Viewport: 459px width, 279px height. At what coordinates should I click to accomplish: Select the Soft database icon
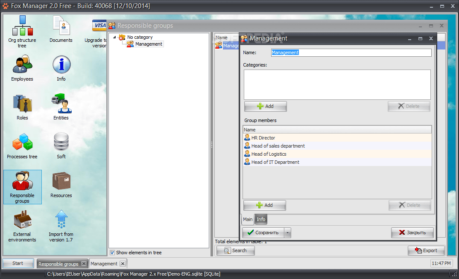click(61, 143)
